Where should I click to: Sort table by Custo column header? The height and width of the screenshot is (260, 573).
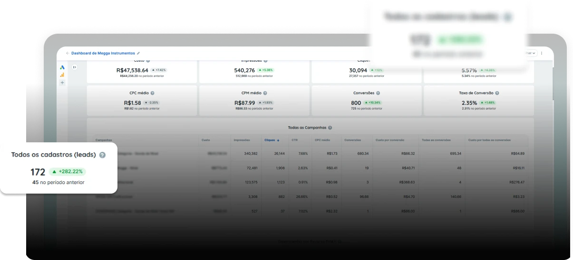pos(205,140)
